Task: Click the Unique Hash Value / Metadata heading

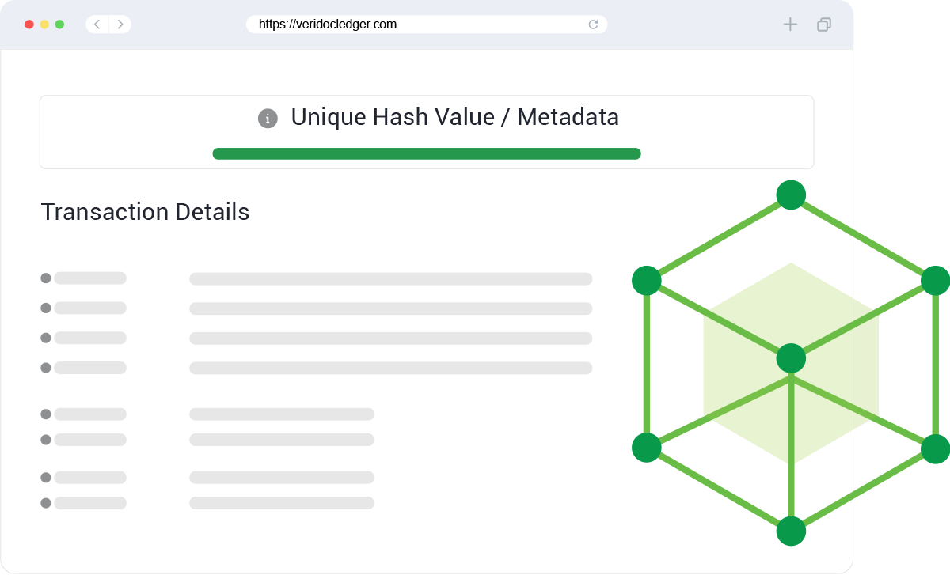Action: 454,118
